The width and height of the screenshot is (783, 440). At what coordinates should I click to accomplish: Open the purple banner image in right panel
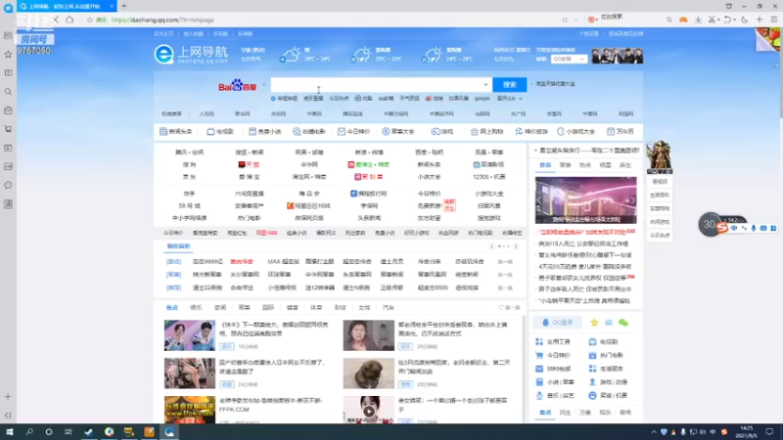click(585, 200)
